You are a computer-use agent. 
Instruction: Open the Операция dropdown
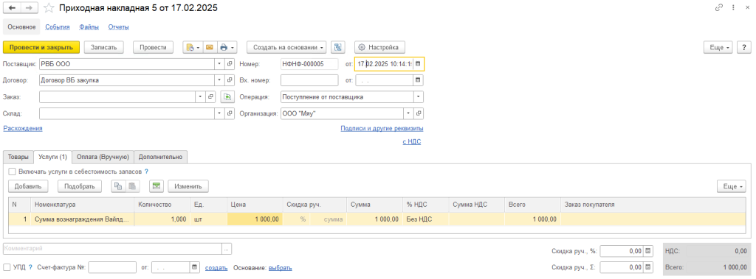[419, 97]
